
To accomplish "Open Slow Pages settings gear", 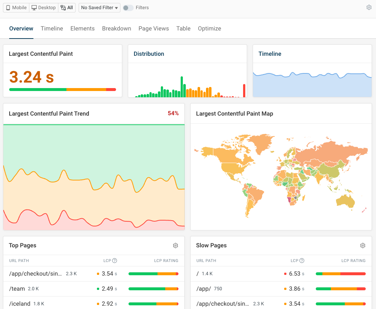I will coord(363,246).
